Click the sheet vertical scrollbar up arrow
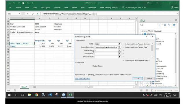Image resolution: width=185 pixels, height=104 pixels. (x=136, y=18)
